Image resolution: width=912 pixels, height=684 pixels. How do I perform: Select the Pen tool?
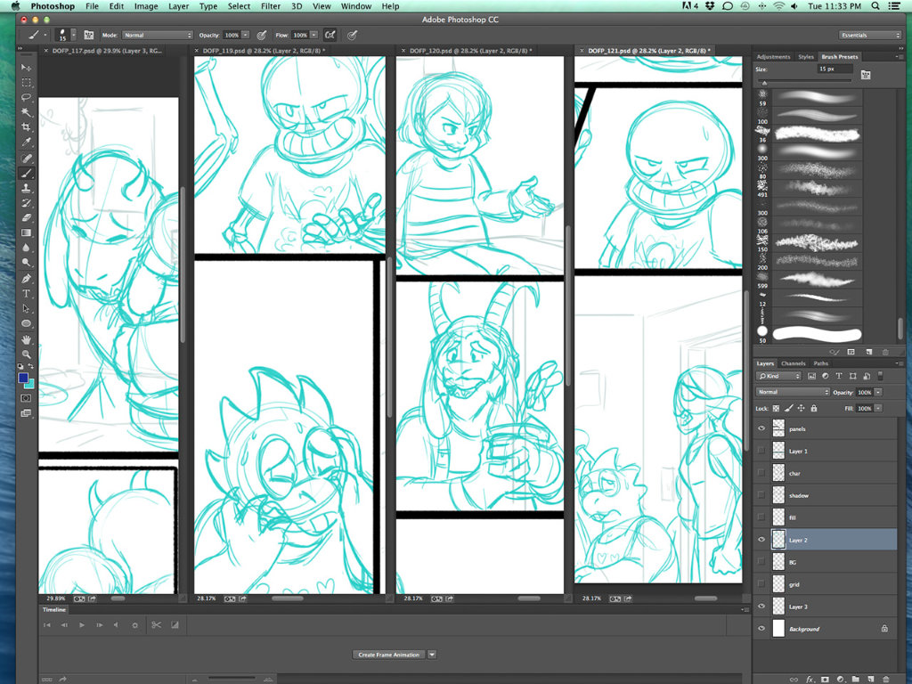[26, 279]
